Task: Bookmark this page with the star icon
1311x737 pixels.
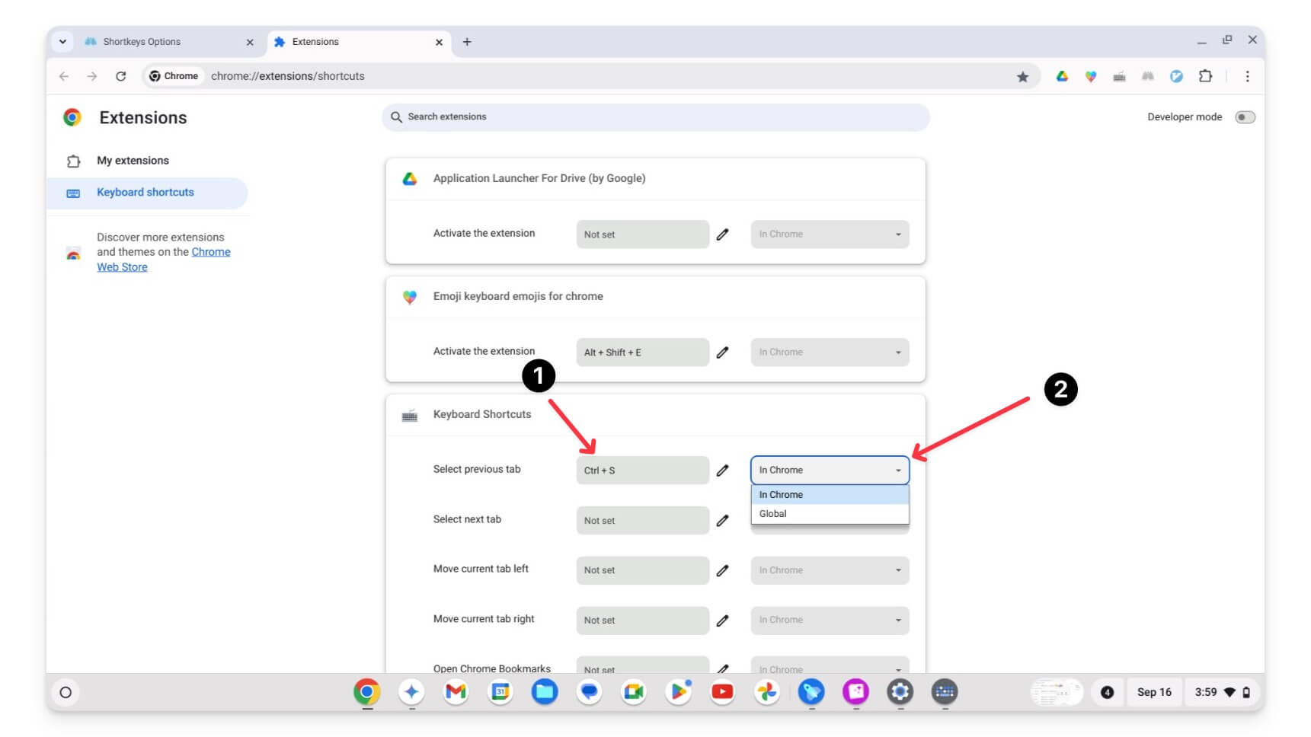Action: [1022, 76]
